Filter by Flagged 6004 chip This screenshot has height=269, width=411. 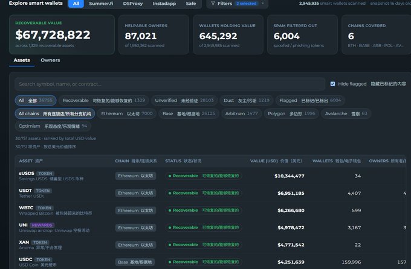click(310, 101)
